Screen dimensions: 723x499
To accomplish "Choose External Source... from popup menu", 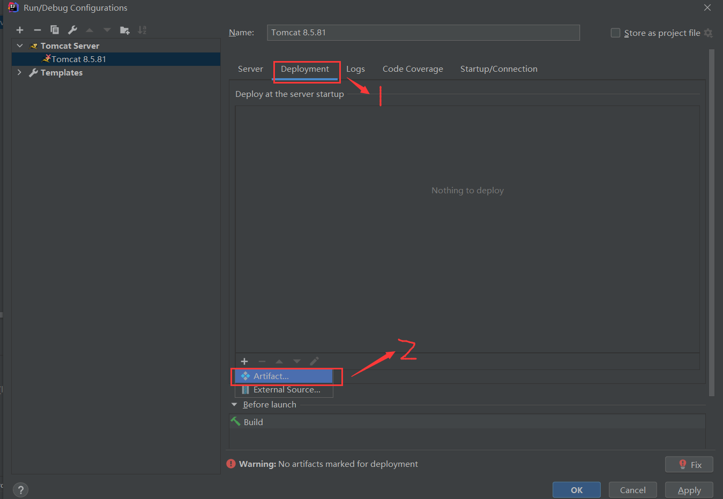I will (284, 390).
